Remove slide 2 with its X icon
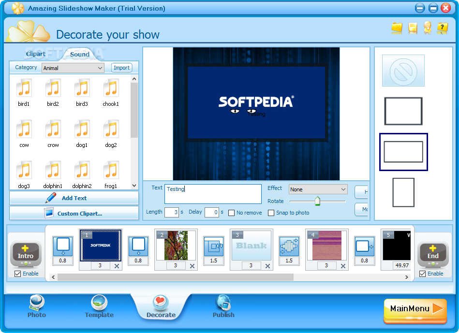The height and width of the screenshot is (333, 459). [192, 266]
